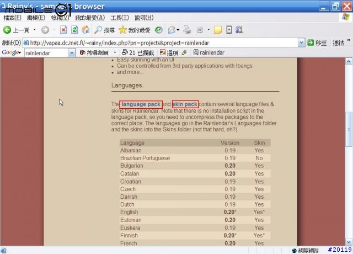This screenshot has height=254, width=353.
Task: Refresh the page with green arrows icon
Action: point(74,30)
